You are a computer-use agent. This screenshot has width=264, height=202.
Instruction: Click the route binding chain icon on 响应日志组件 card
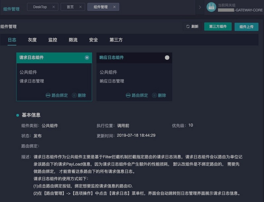point(128,95)
